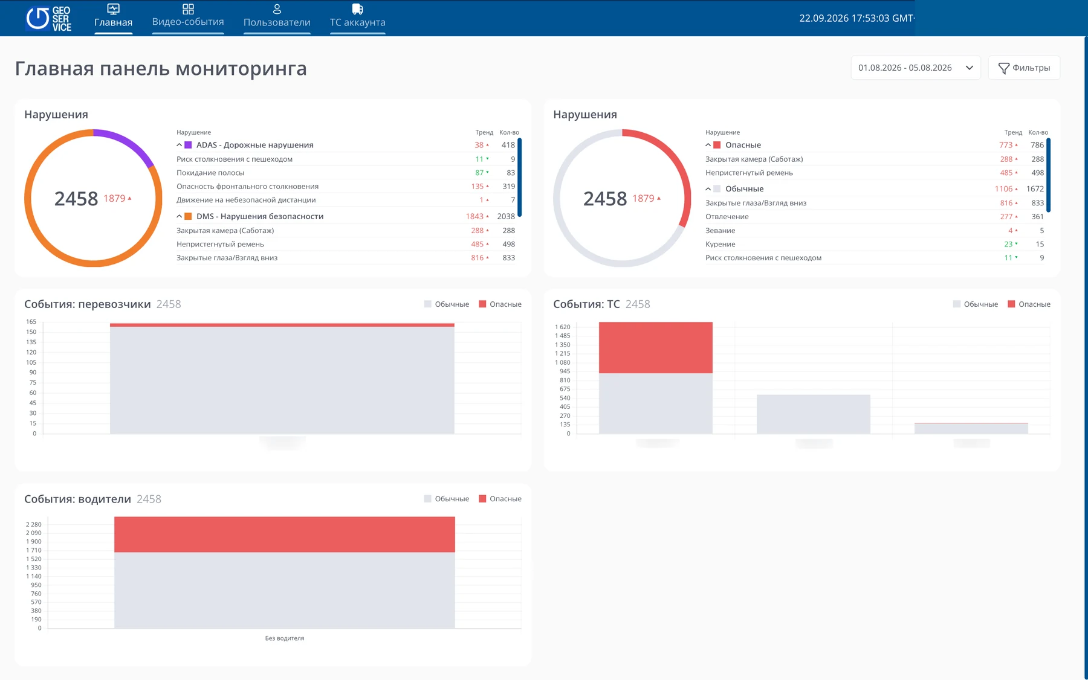Click the funnel icon in Фильтры
The image size is (1088, 680).
[x=1003, y=68]
